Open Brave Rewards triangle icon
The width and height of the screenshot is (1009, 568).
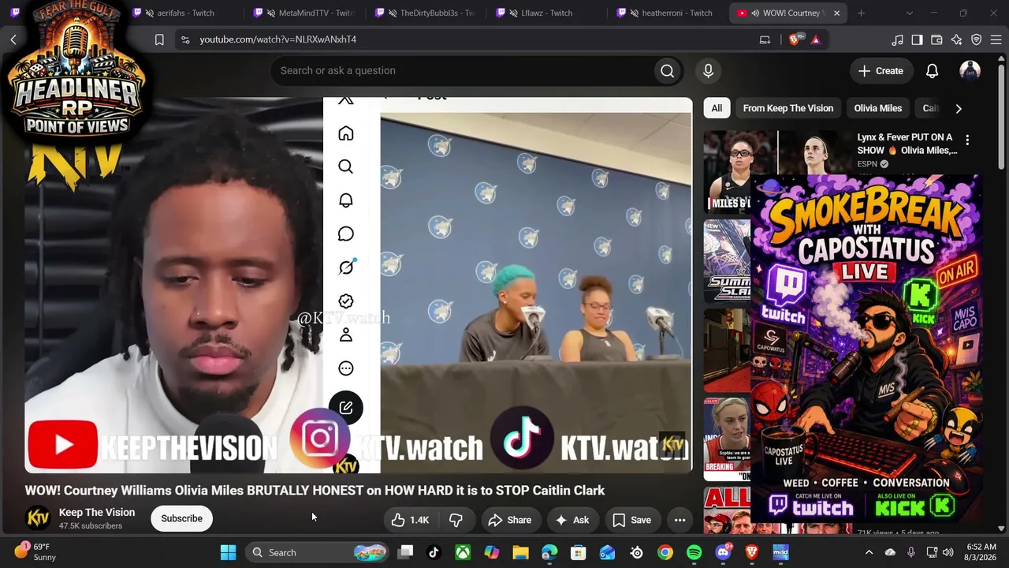click(816, 39)
